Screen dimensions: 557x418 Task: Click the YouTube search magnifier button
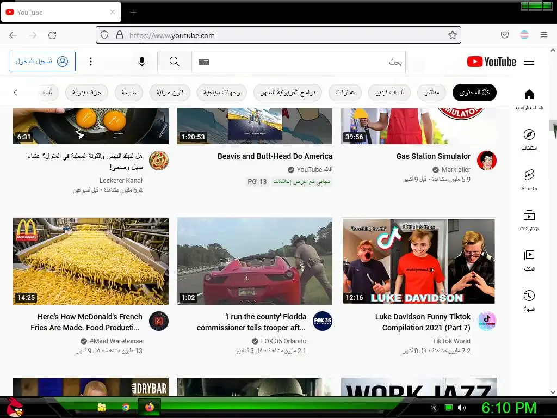[x=175, y=62]
